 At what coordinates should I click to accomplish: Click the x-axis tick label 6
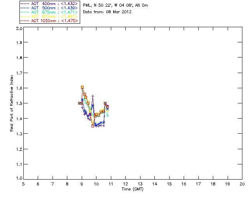38,184
